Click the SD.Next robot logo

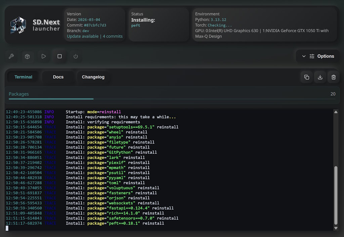18,25
